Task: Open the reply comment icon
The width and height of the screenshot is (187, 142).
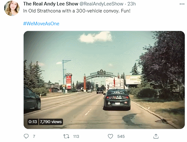Action: 26,136
